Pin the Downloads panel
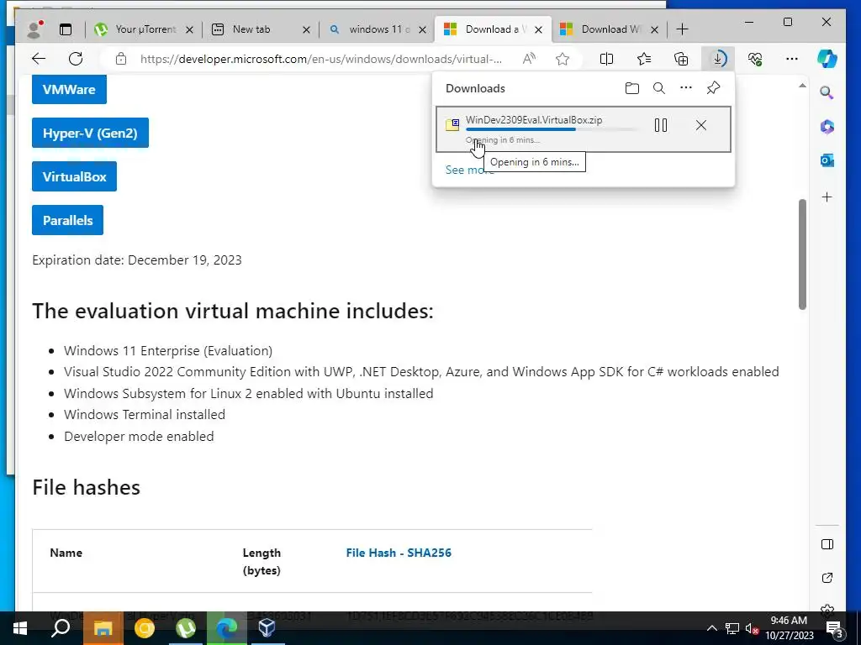 (713, 87)
